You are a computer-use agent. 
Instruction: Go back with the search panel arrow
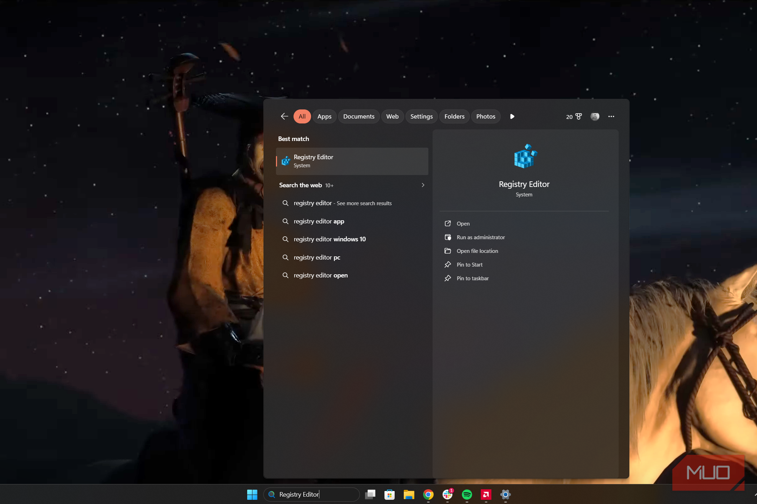(284, 116)
